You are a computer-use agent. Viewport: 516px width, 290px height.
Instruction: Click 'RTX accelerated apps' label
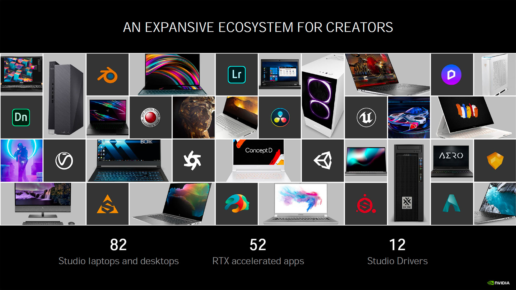tap(258, 261)
